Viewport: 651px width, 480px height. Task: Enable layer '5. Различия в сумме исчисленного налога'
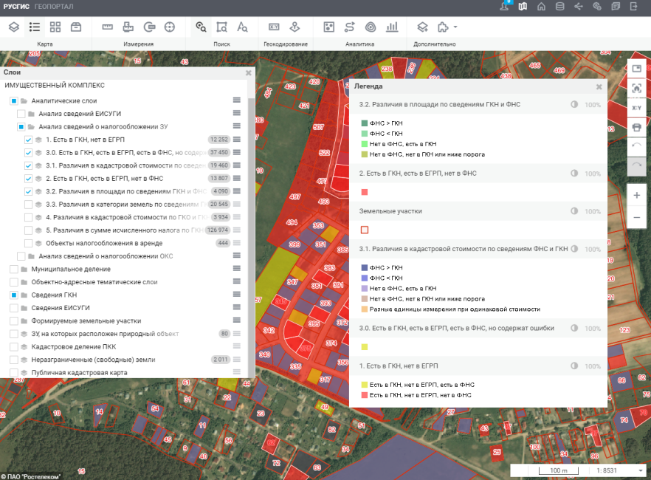[x=28, y=230]
